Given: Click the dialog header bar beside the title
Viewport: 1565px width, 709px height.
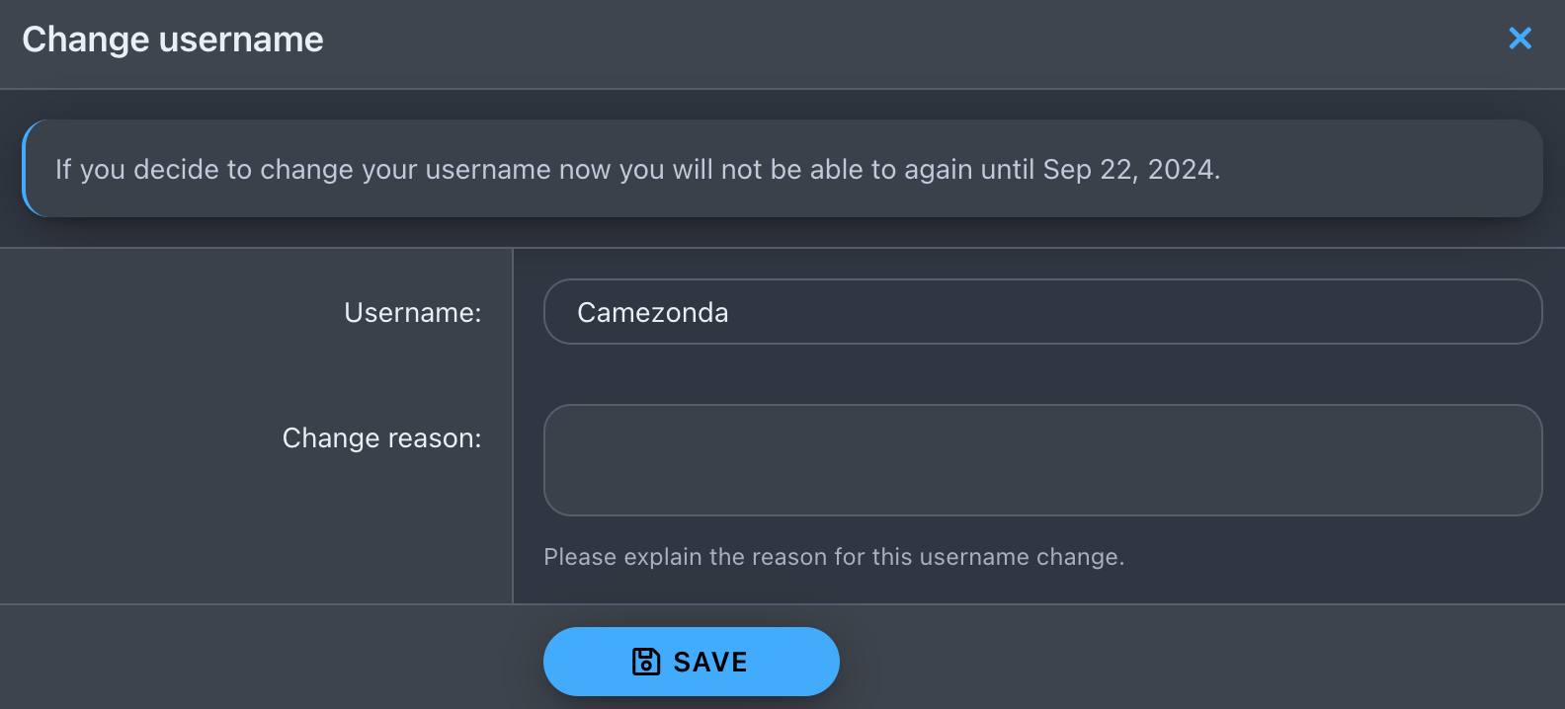Looking at the screenshot, I should (x=889, y=39).
